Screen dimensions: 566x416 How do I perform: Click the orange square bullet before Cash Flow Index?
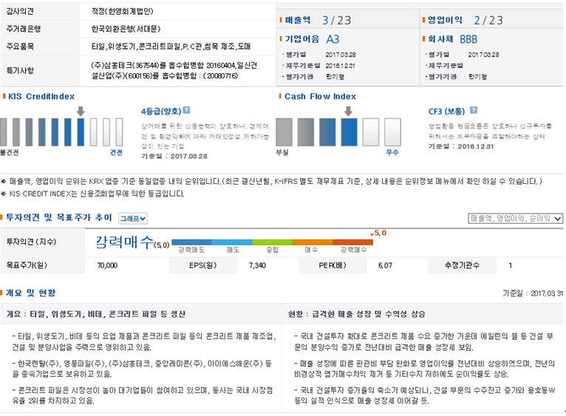click(x=279, y=96)
